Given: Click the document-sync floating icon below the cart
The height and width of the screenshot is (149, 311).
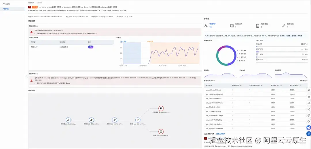Looking at the screenshot, I should click(309, 103).
